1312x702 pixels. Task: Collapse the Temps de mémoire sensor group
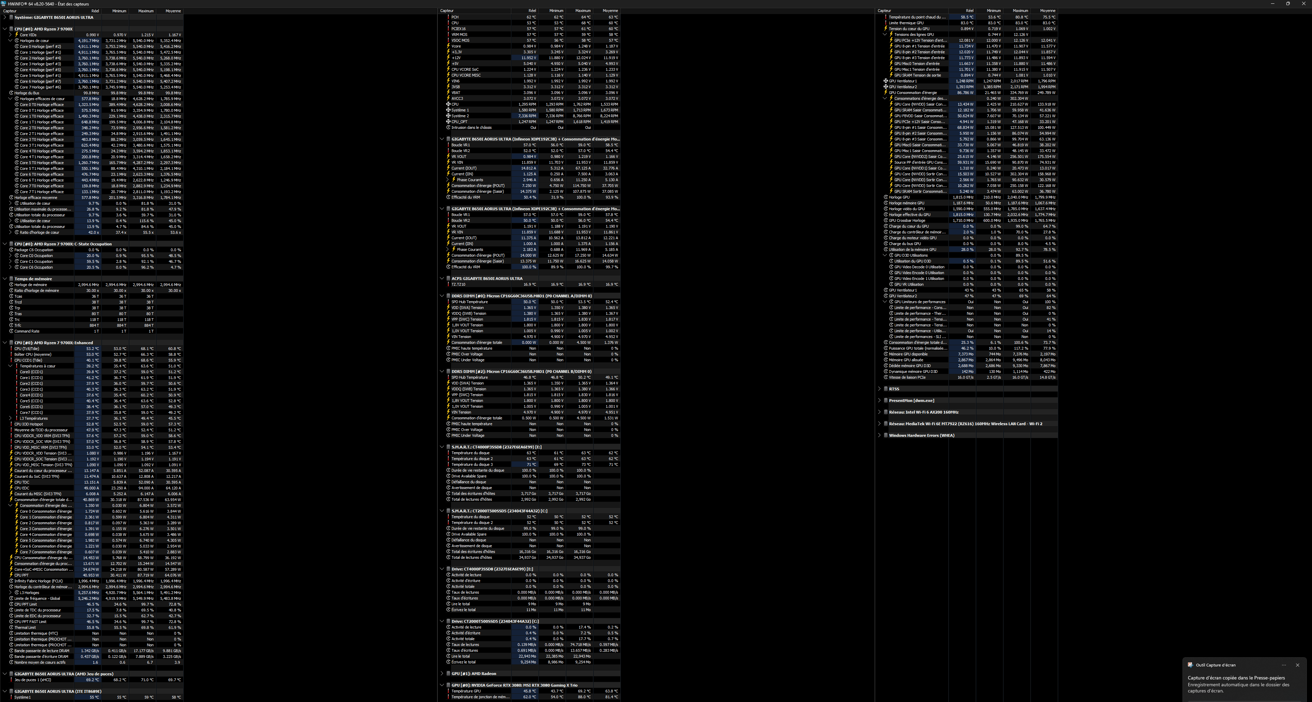tap(4, 279)
